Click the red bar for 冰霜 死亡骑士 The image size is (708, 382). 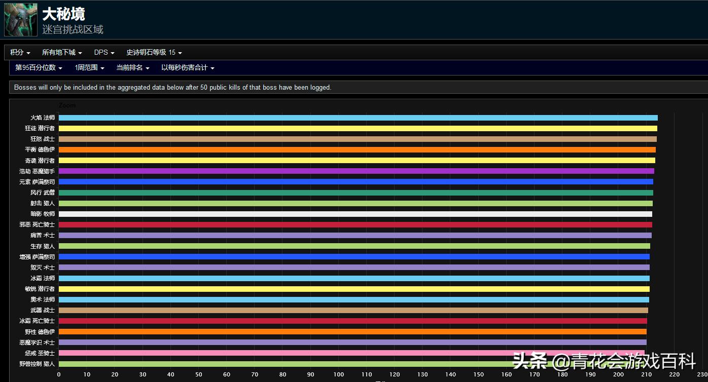tap(353, 321)
